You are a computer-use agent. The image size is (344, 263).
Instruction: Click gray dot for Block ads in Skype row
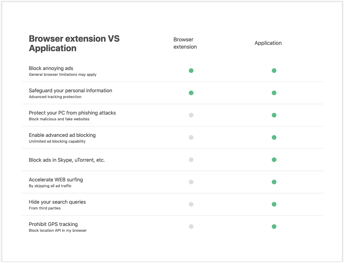(191, 160)
